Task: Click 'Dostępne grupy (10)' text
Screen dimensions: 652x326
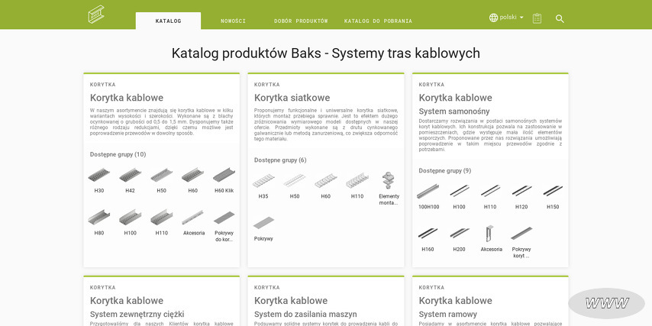Action: (x=118, y=154)
